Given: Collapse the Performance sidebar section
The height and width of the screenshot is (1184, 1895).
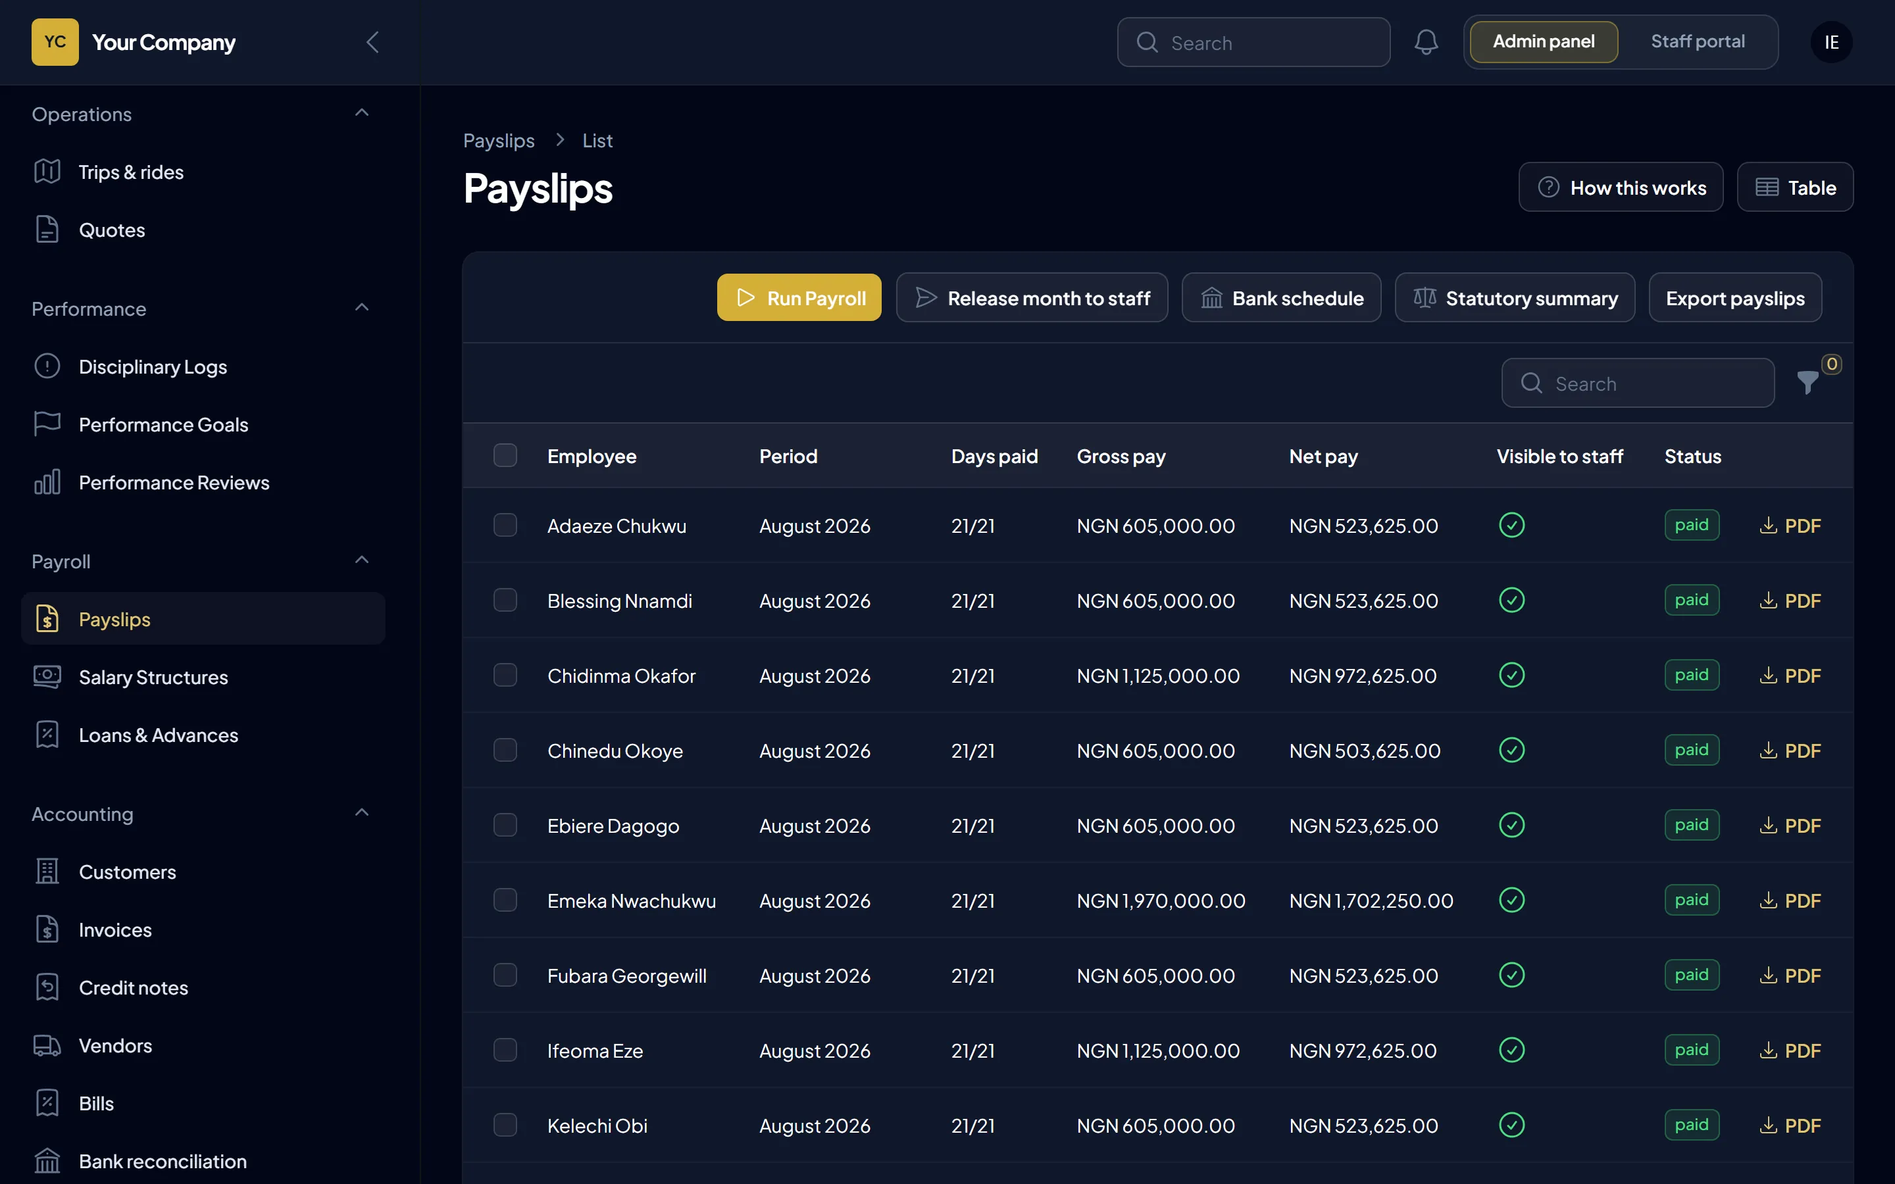Looking at the screenshot, I should [x=362, y=308].
